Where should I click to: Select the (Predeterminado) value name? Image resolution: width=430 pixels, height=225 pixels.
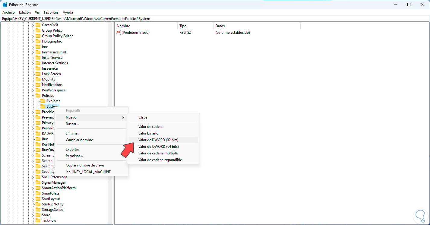136,33
